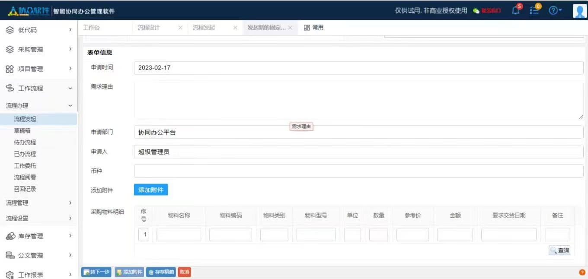The width and height of the screenshot is (588, 279).
Task: Expand the 库存管理 sidebar menu
Action: pos(39,236)
